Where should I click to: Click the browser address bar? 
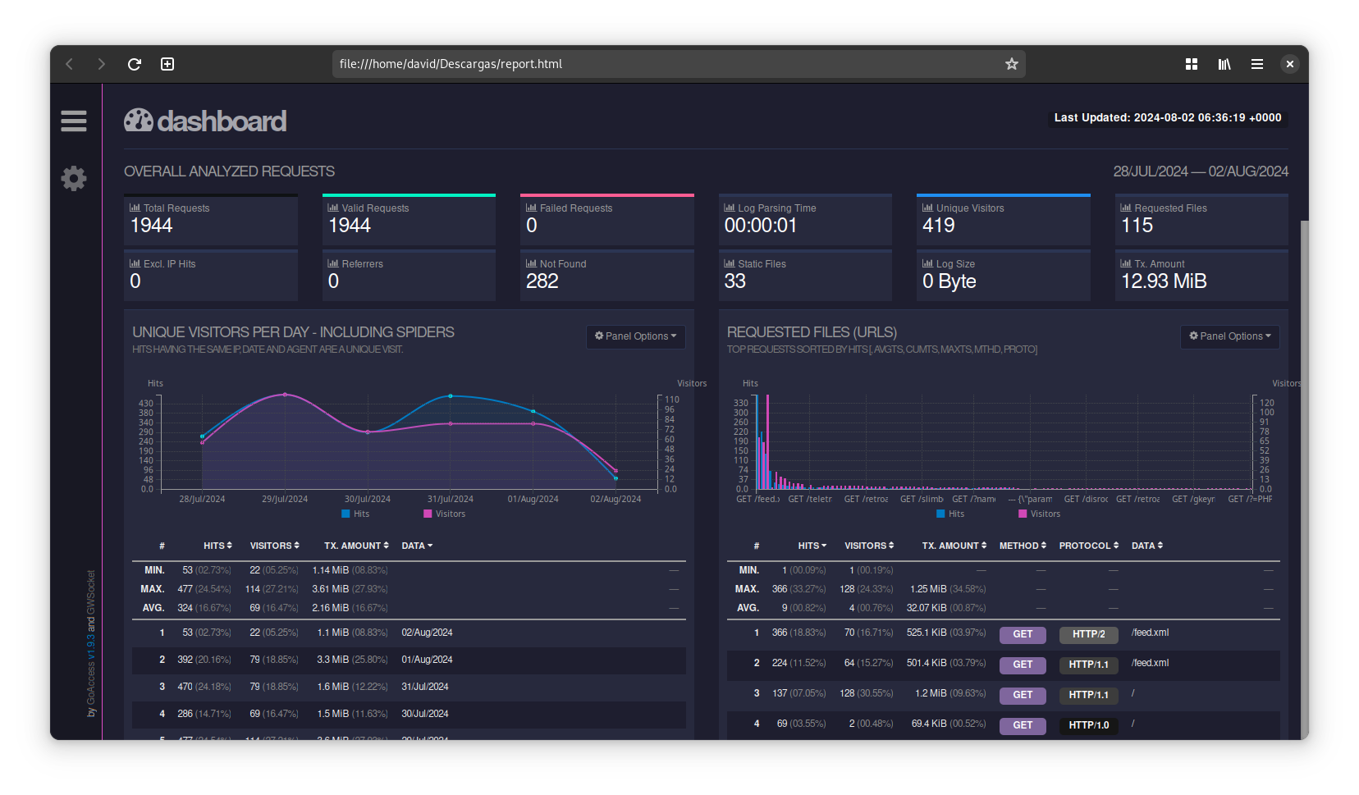[679, 64]
